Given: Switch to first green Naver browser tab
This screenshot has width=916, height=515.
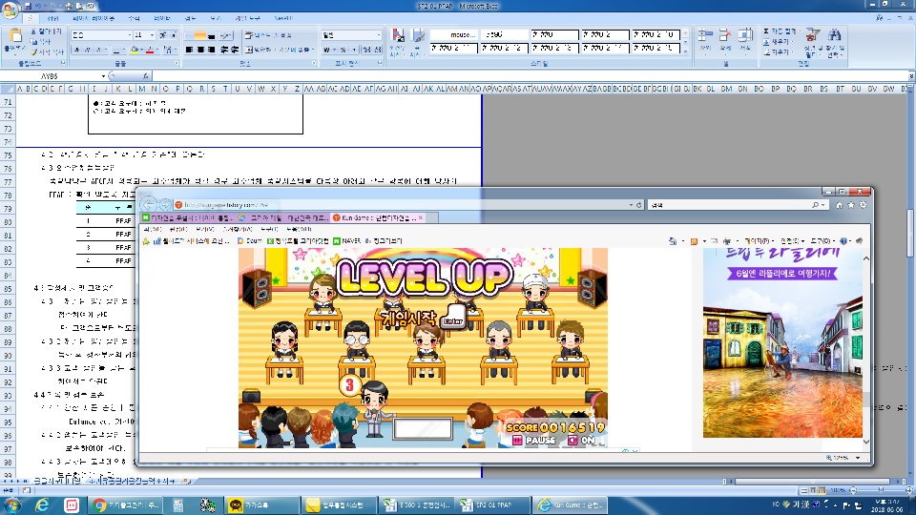Looking at the screenshot, I should 188,217.
